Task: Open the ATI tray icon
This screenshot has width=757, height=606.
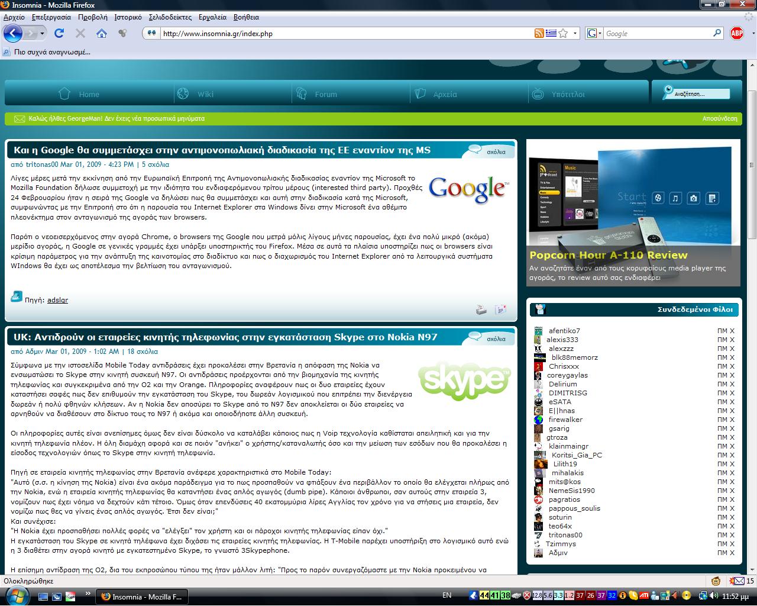Action: (x=643, y=595)
